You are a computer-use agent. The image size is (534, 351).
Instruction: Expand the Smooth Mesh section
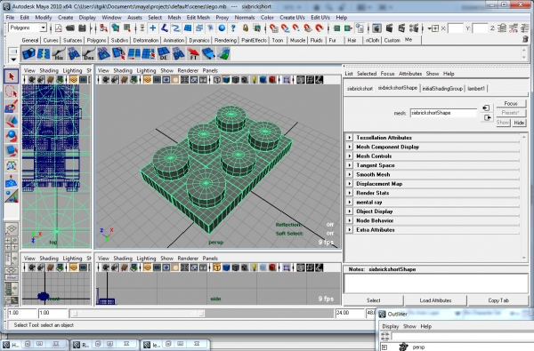point(350,174)
